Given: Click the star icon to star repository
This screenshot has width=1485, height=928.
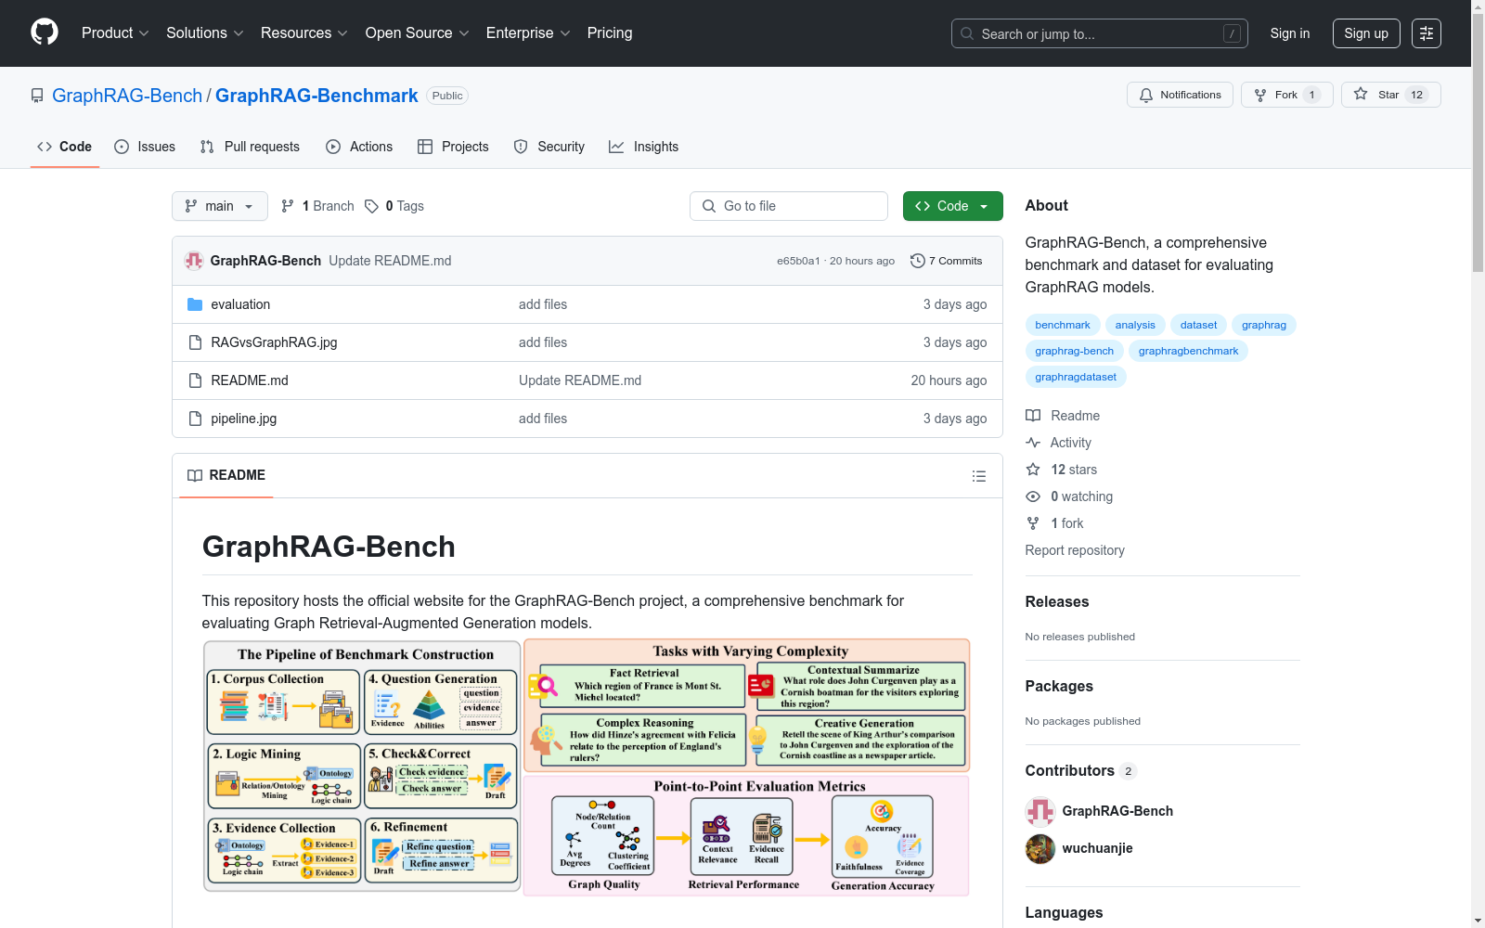Looking at the screenshot, I should click(x=1361, y=94).
